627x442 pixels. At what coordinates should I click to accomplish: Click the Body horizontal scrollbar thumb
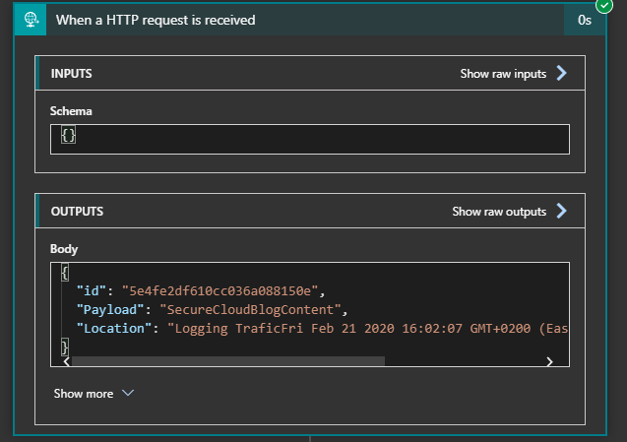[227, 361]
